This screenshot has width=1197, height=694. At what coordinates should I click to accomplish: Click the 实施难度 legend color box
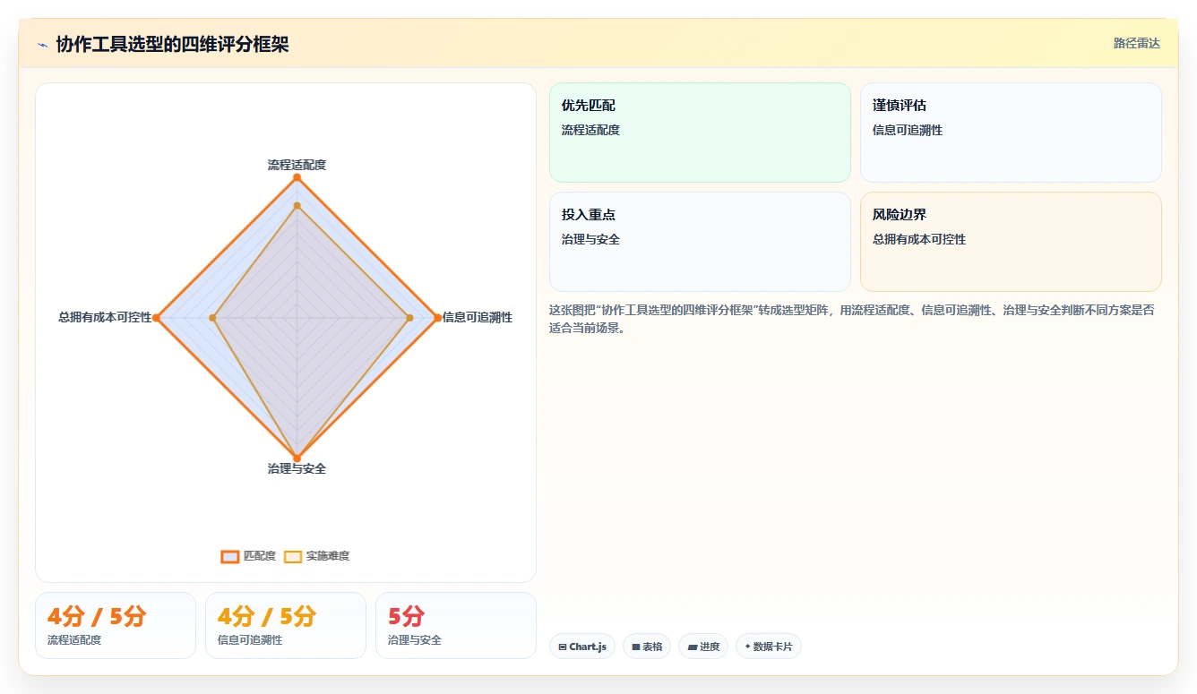pyautogui.click(x=293, y=556)
